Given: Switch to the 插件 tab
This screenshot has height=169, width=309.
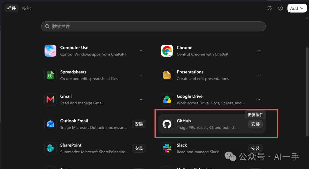Looking at the screenshot, I should [x=11, y=8].
